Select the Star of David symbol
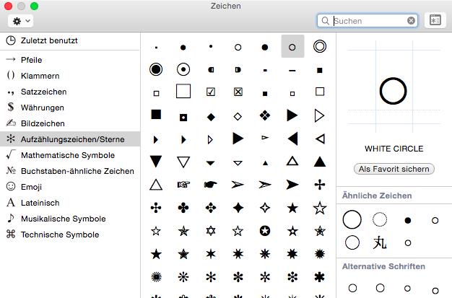452x298 pixels. [211, 231]
